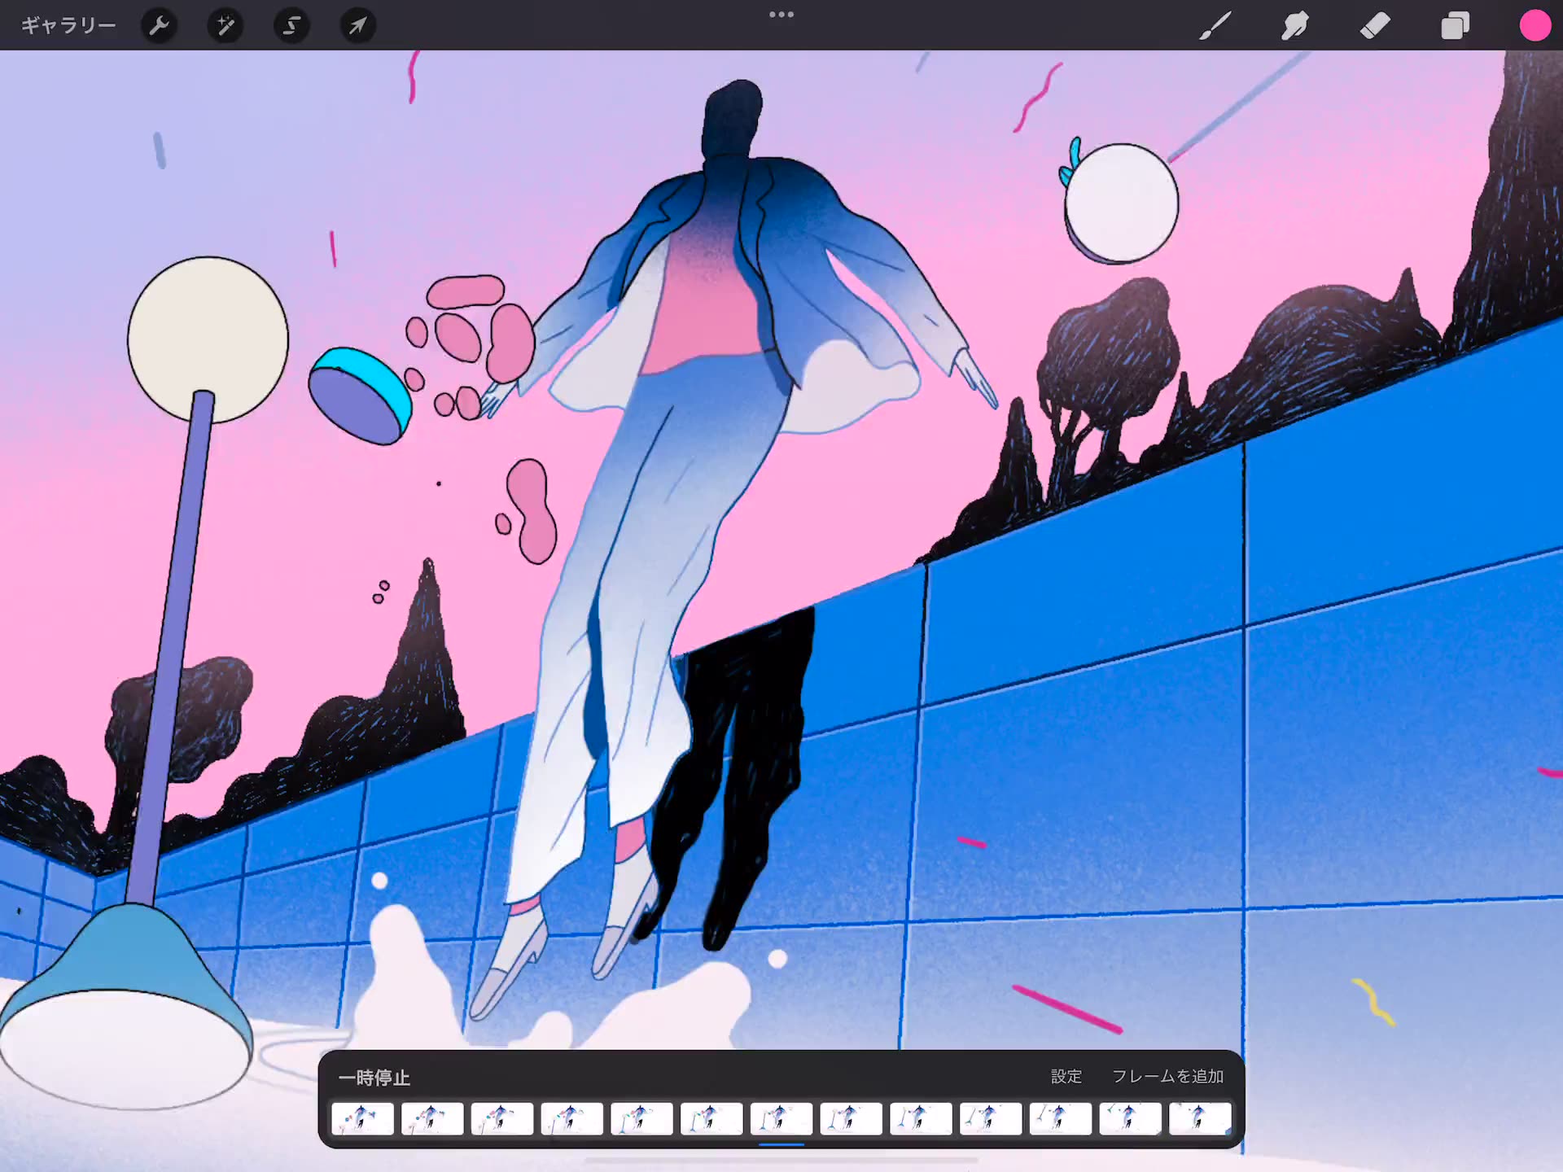Open animation 設定 settings
The image size is (1563, 1172).
[1066, 1076]
